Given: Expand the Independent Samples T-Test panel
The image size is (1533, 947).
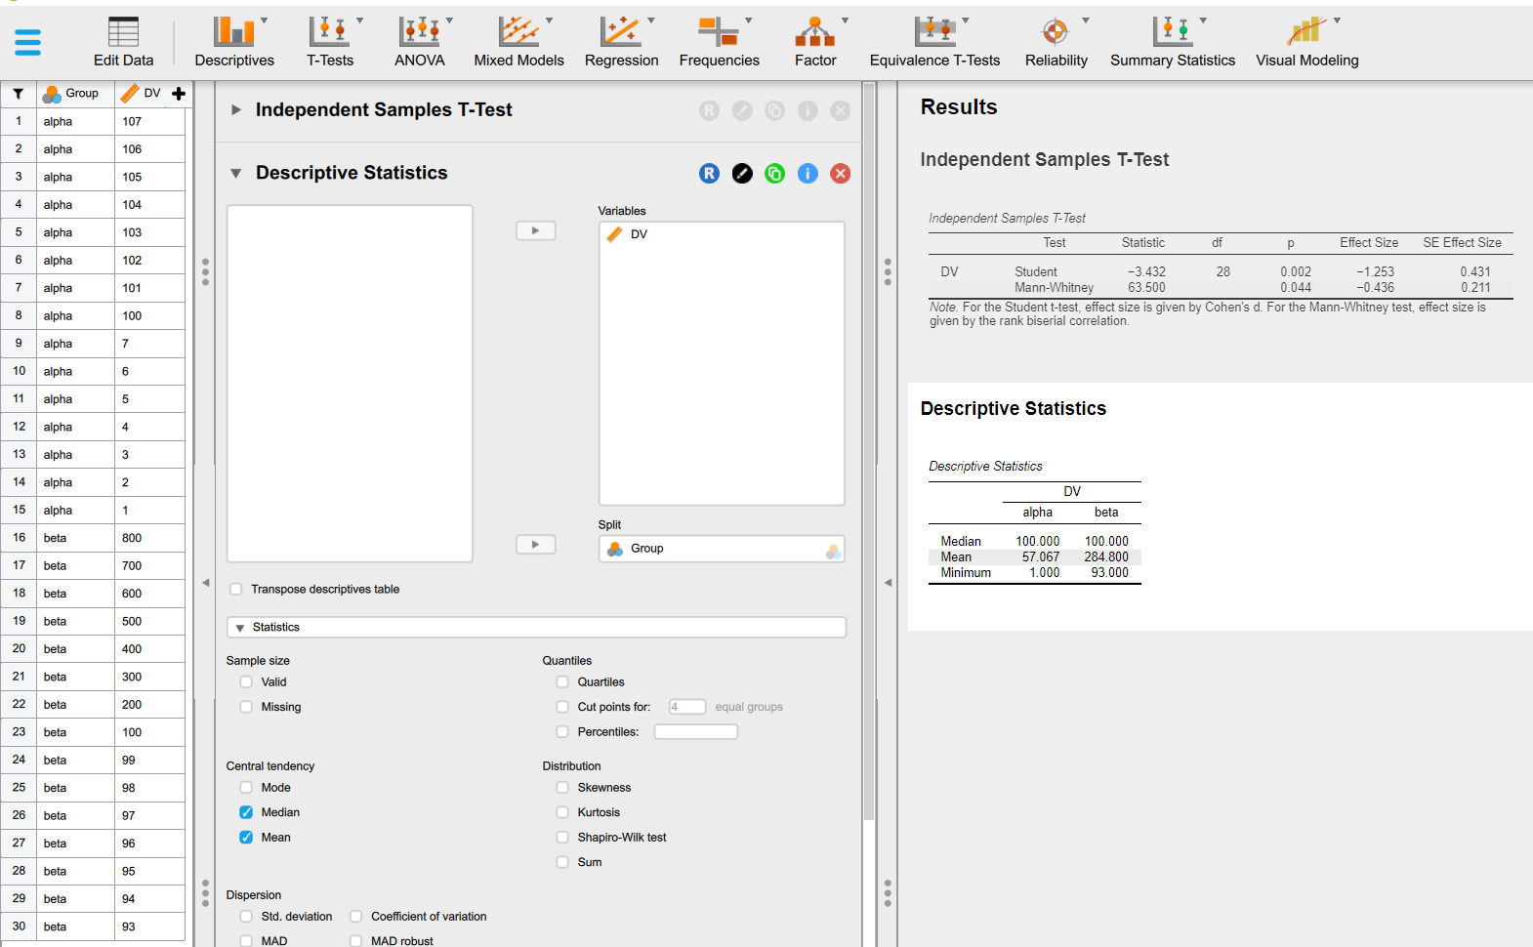Looking at the screenshot, I should tap(235, 110).
